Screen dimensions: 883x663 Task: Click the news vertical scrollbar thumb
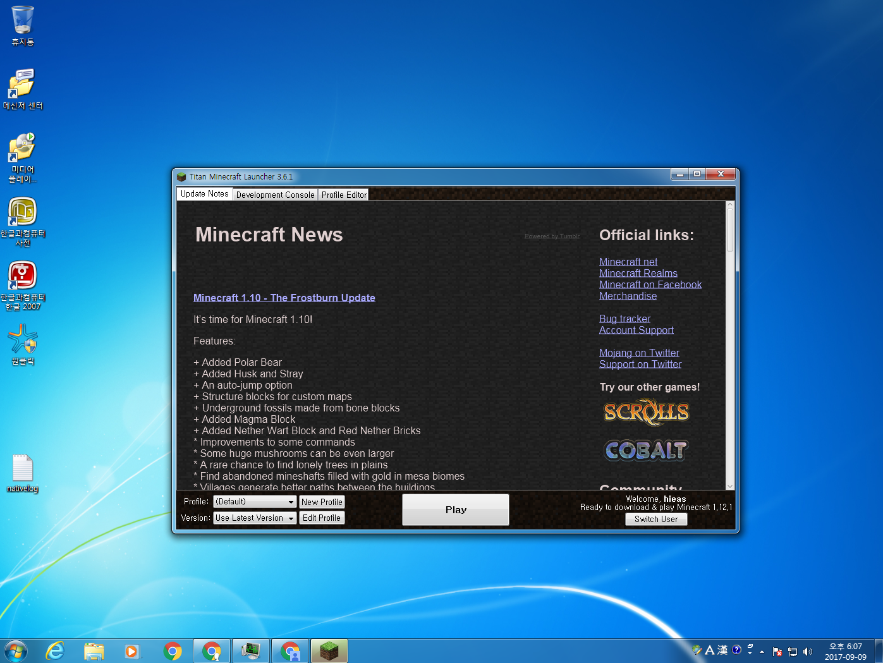click(x=730, y=231)
